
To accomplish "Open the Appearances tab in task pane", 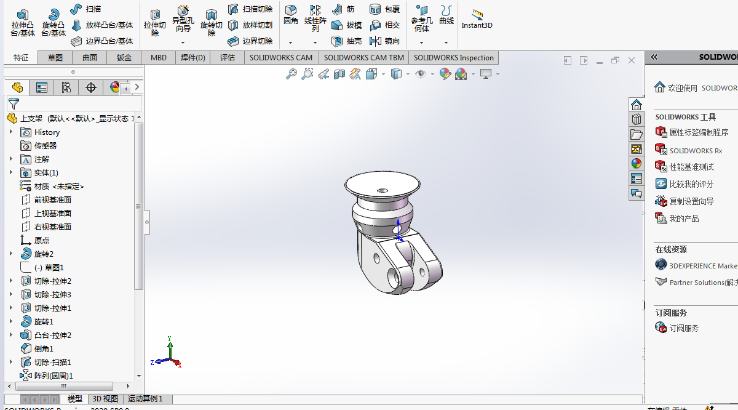I will tap(637, 164).
